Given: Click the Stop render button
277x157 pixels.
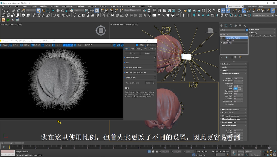Looking at the screenshot, I should pyautogui.click(x=140, y=45).
